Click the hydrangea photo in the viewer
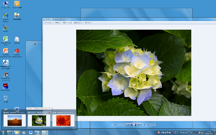 [x=134, y=73]
